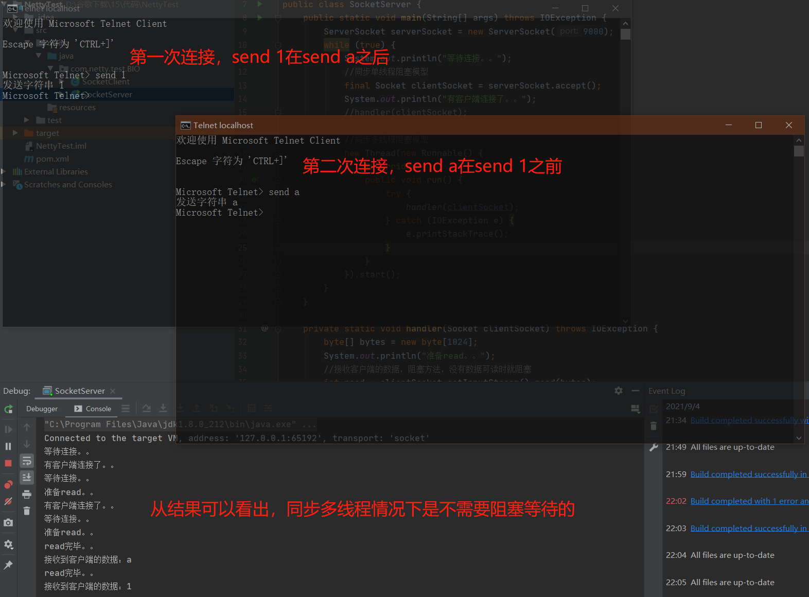Viewport: 809px width, 597px height.
Task: Click the '发送字符串 a' line in front Telnet
Action: [207, 202]
